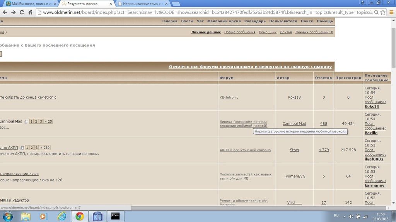Open the Файловый архив menu item

(x=224, y=21)
